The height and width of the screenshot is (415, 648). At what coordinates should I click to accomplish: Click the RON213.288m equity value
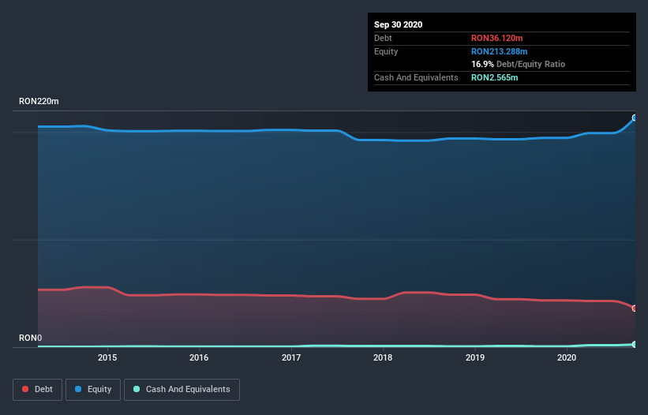pos(500,51)
